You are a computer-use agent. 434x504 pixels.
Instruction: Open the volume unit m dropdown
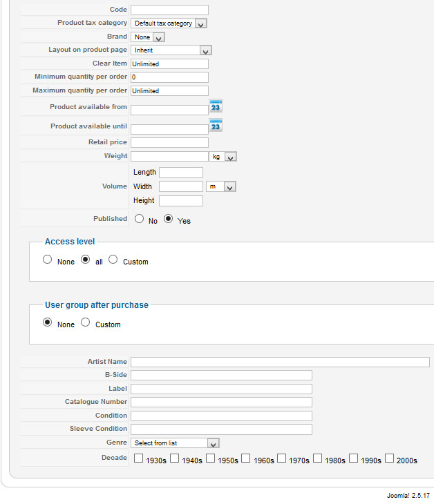221,186
